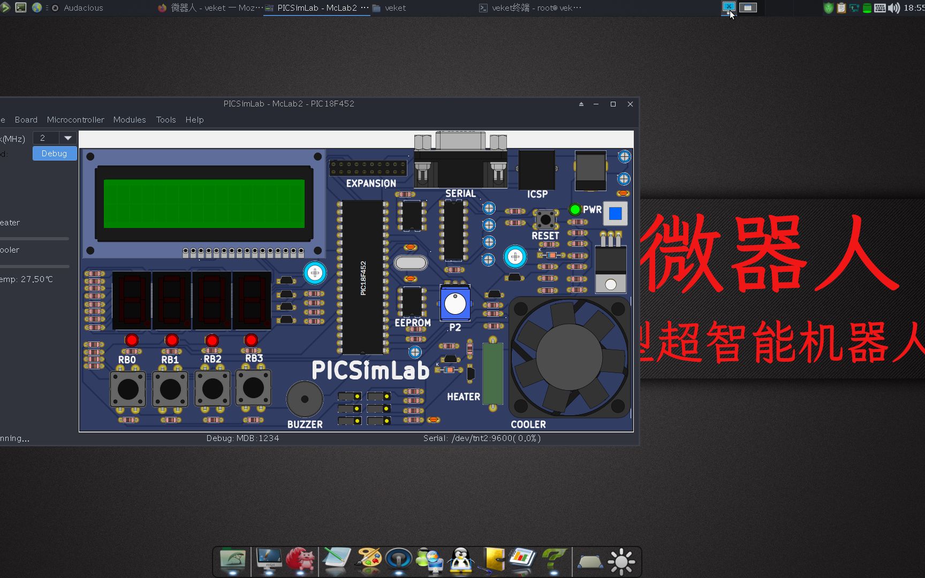Image resolution: width=925 pixels, height=578 pixels.
Task: Click the ICSP connector
Action: tap(537, 170)
